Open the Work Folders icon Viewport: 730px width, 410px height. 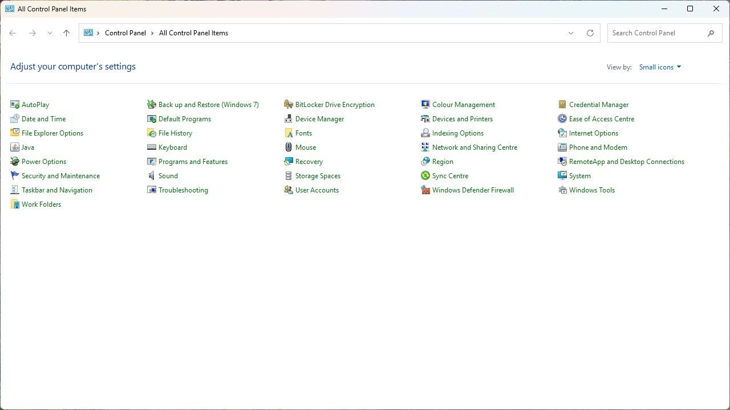(15, 204)
